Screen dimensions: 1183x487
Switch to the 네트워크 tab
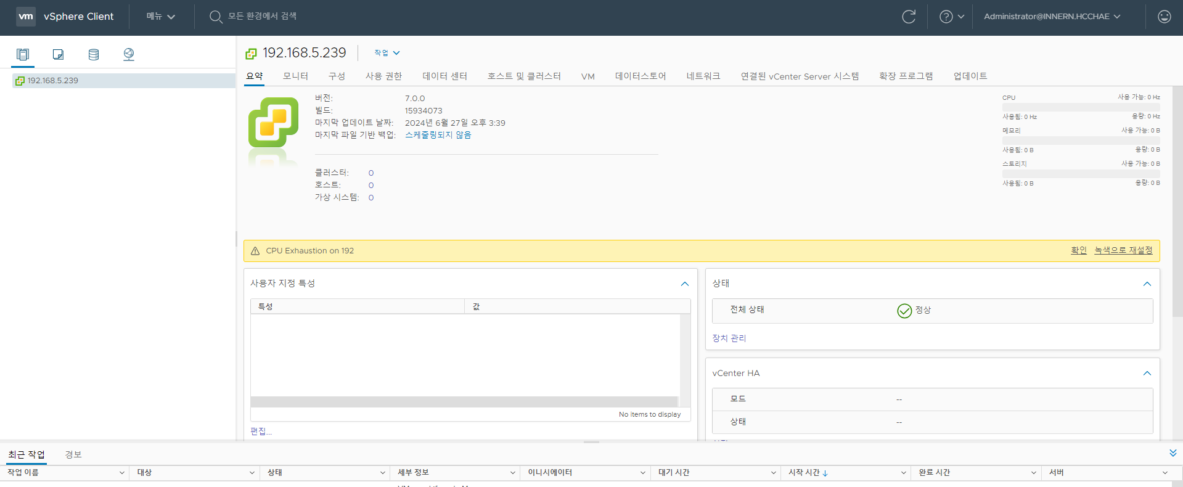(703, 76)
